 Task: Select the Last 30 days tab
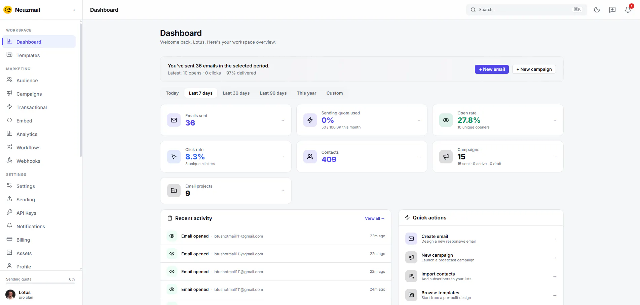236,93
